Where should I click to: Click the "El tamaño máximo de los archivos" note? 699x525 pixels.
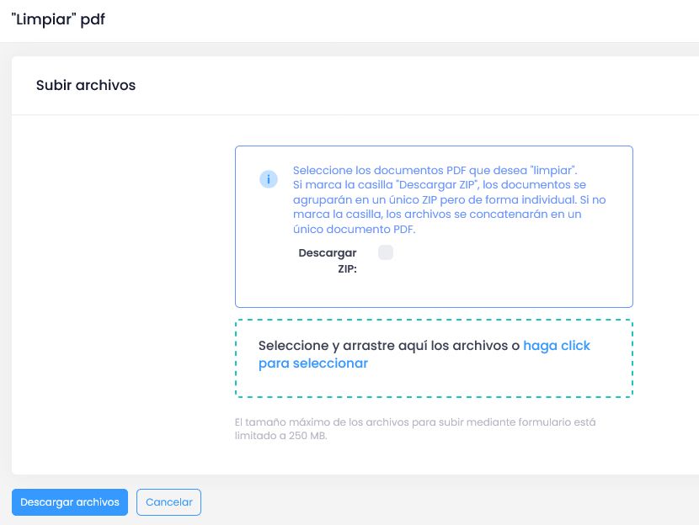(415, 422)
